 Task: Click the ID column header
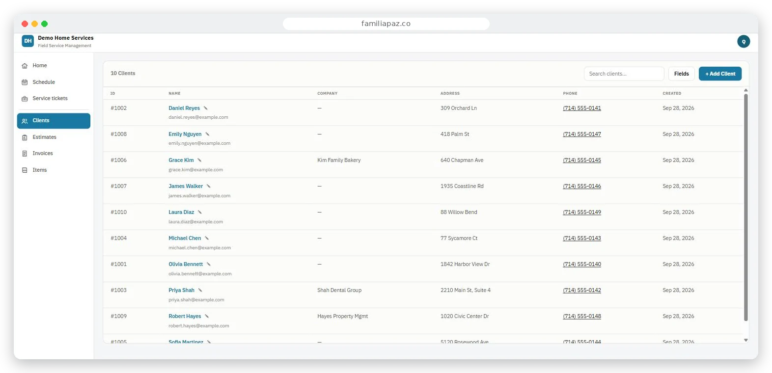(112, 93)
